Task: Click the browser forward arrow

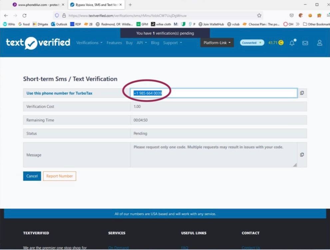Action: tap(15, 16)
